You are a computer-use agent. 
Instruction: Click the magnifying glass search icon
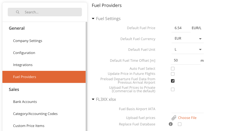tap(18, 12)
